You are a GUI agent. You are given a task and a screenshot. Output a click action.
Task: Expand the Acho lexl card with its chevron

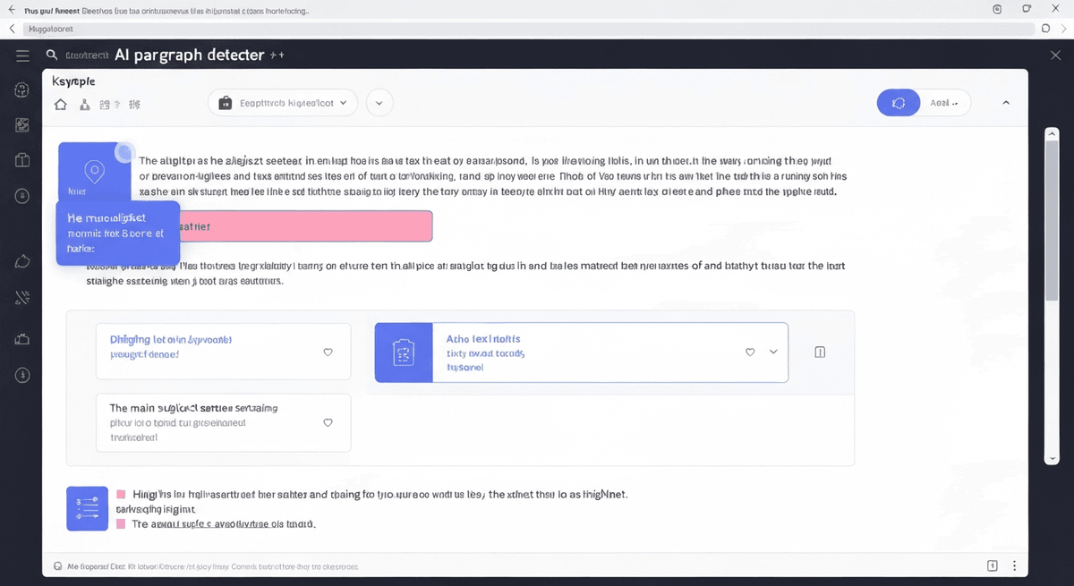[773, 352]
